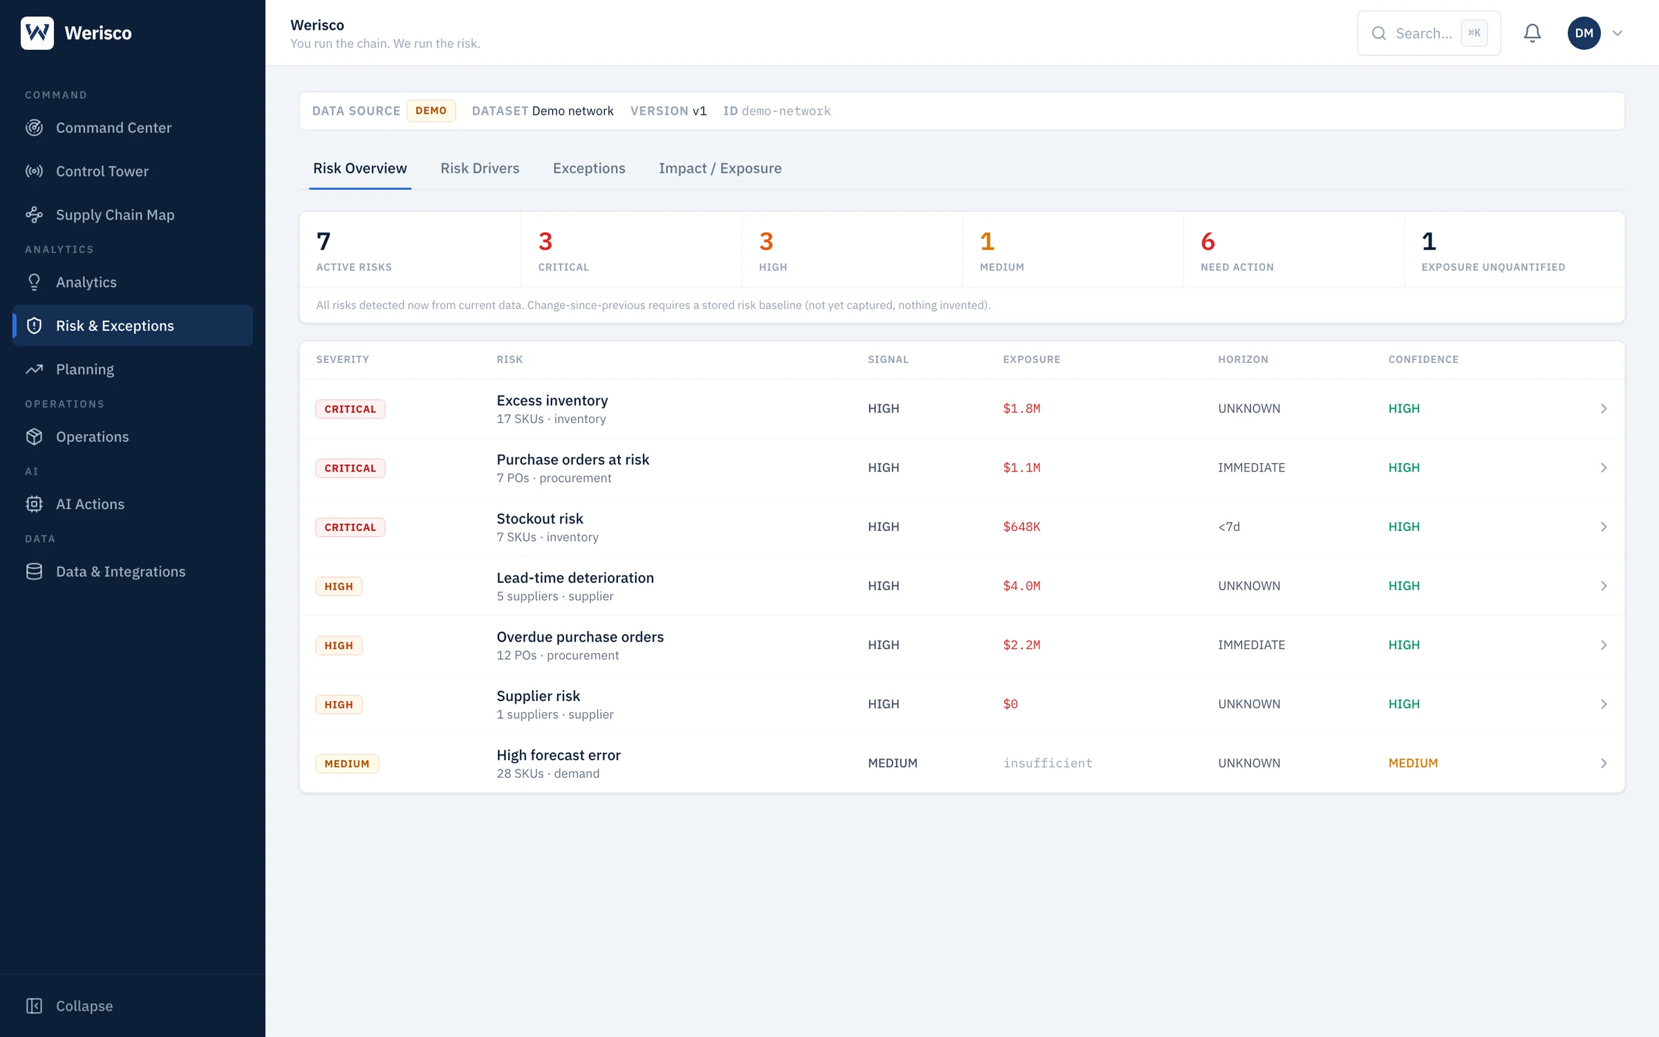Click the Werisco logo icon
Viewport: 1659px width, 1037px height.
click(x=37, y=33)
